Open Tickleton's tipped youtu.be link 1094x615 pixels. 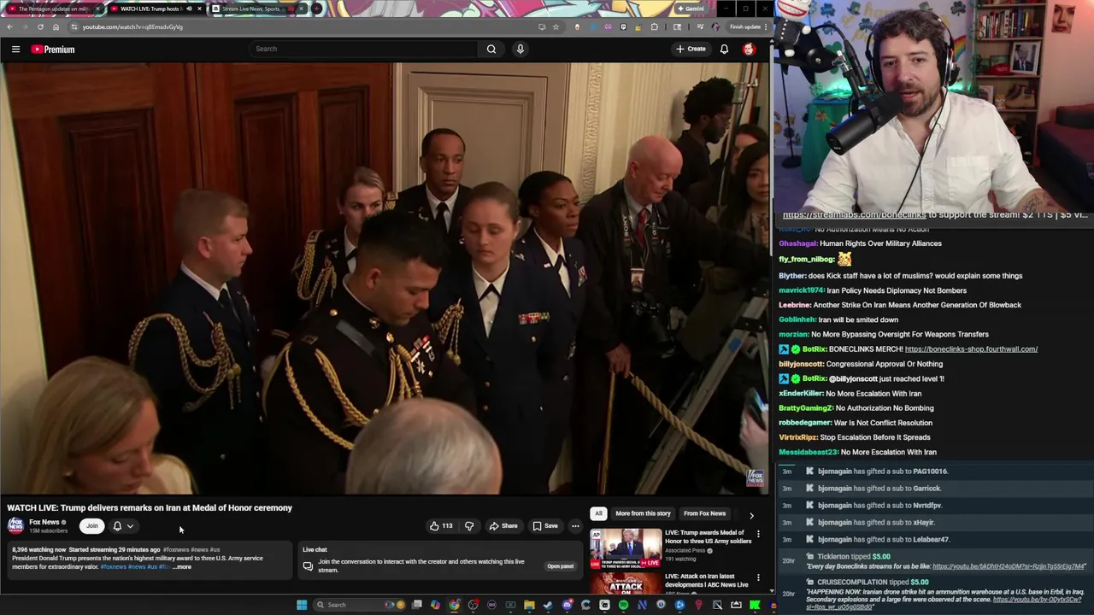click(1009, 566)
